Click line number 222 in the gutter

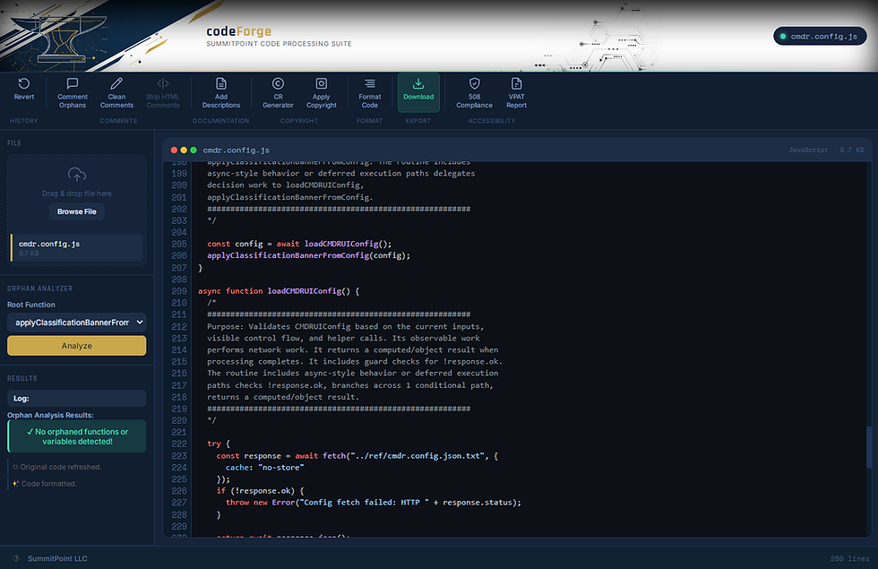[x=179, y=444]
